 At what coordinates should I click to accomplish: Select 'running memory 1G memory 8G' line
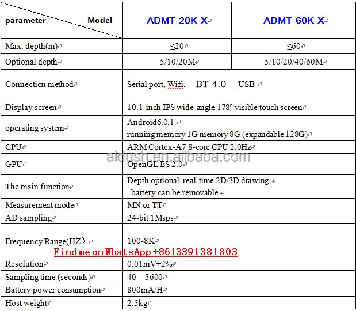(x=217, y=134)
